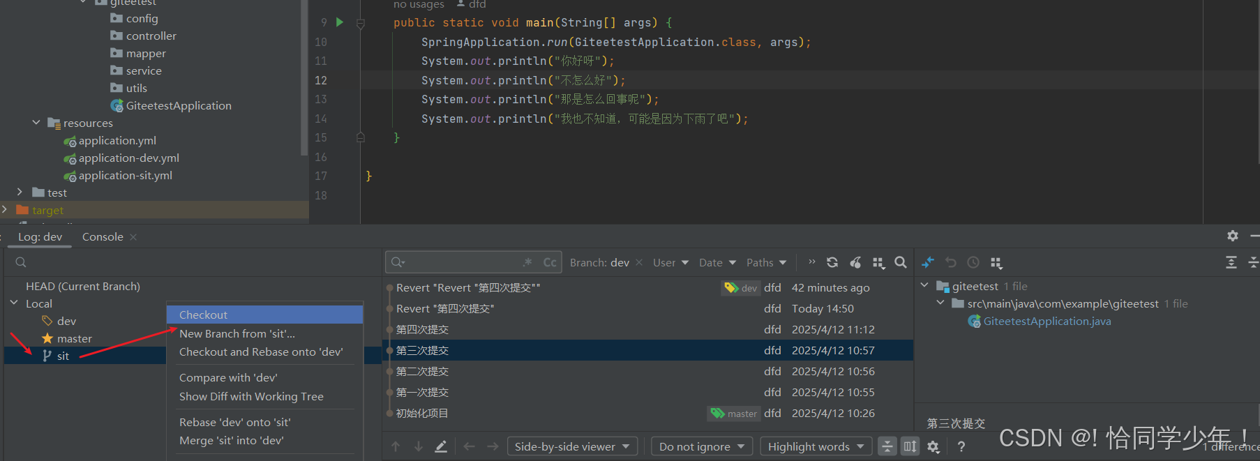The height and width of the screenshot is (461, 1260).
Task: Open the Date filter dropdown
Action: click(717, 262)
